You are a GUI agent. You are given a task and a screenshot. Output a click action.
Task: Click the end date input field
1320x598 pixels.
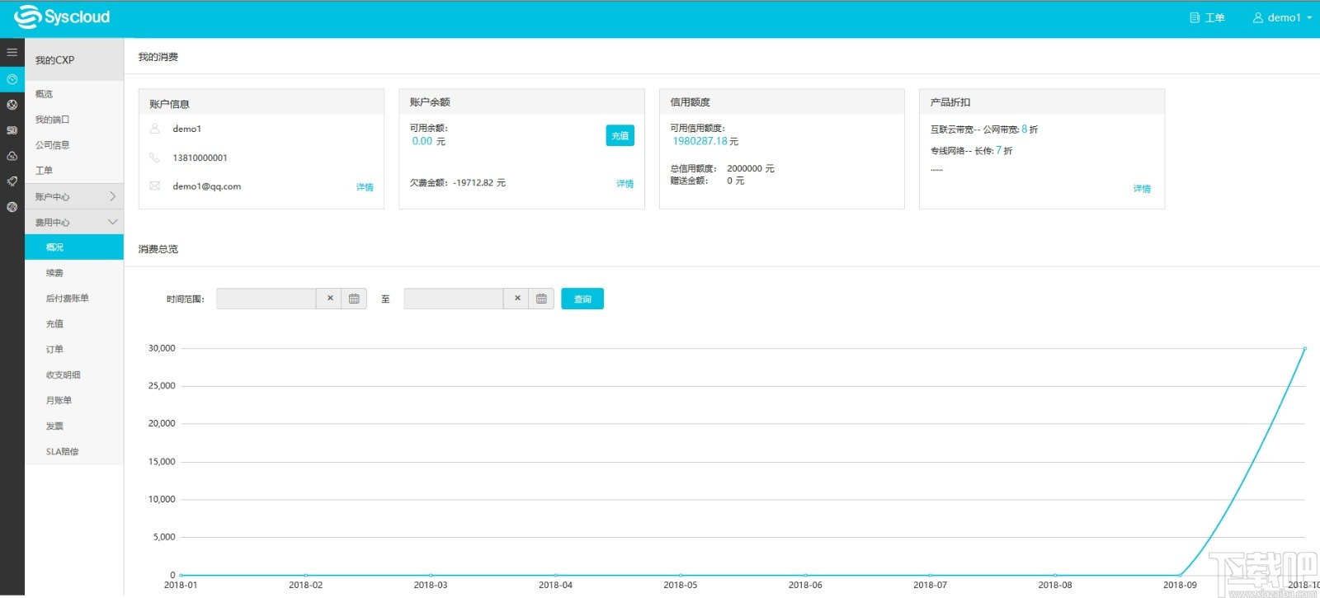click(x=454, y=299)
